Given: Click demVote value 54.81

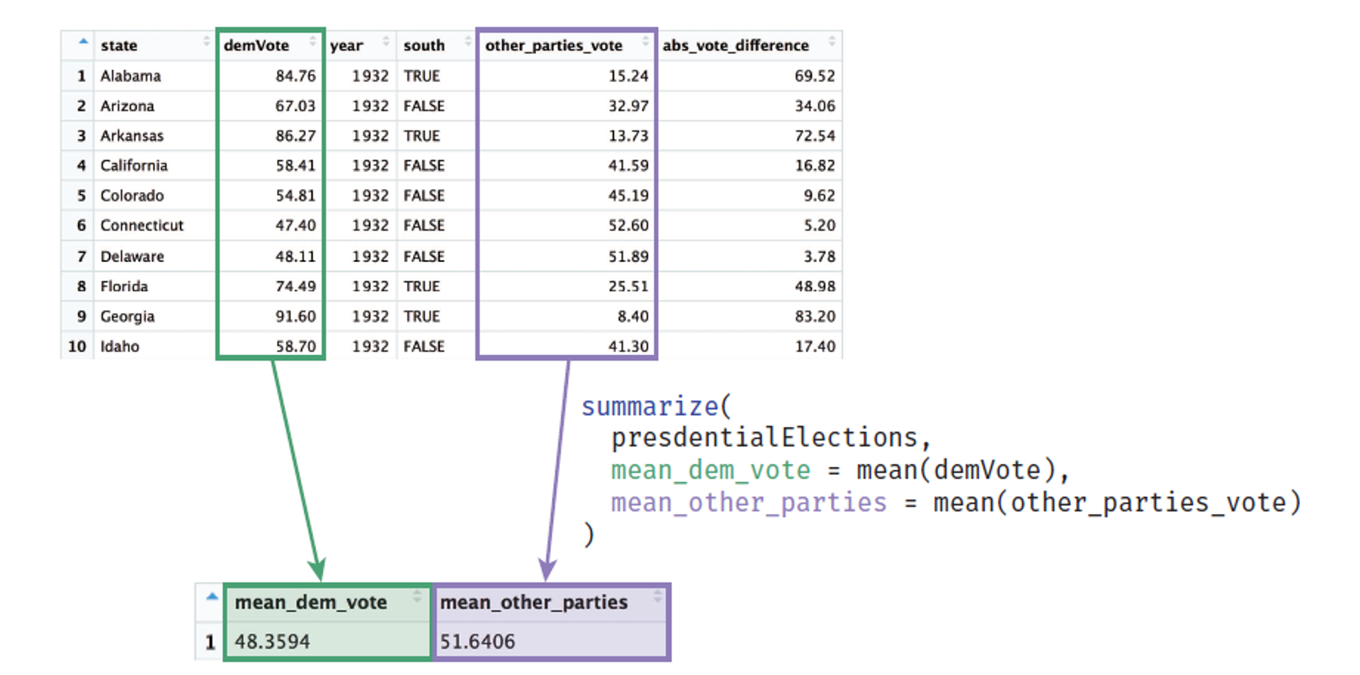Looking at the screenshot, I should [295, 195].
